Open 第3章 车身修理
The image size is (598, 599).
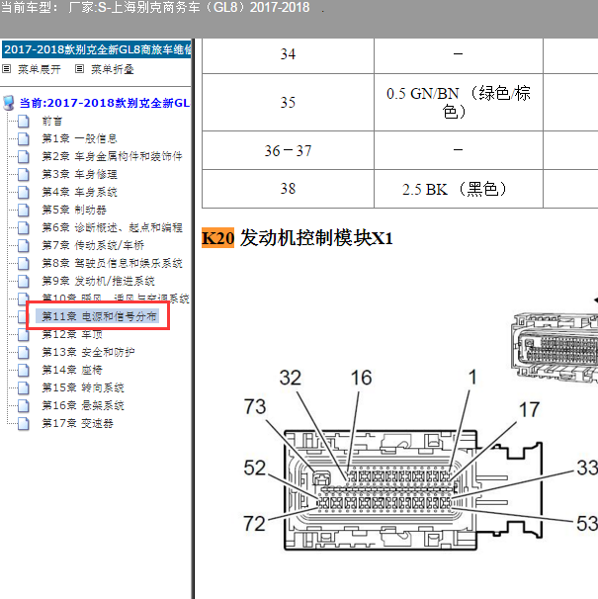point(79,174)
